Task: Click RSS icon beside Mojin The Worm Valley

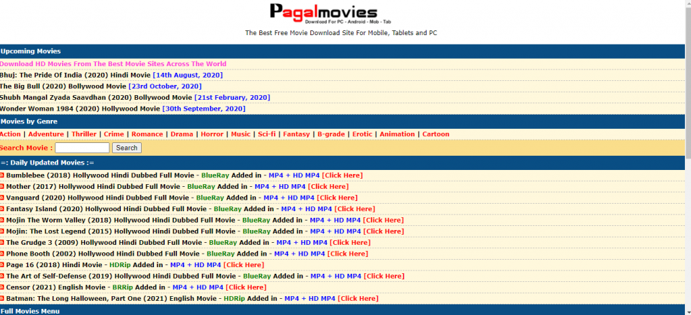Action: click(2, 221)
